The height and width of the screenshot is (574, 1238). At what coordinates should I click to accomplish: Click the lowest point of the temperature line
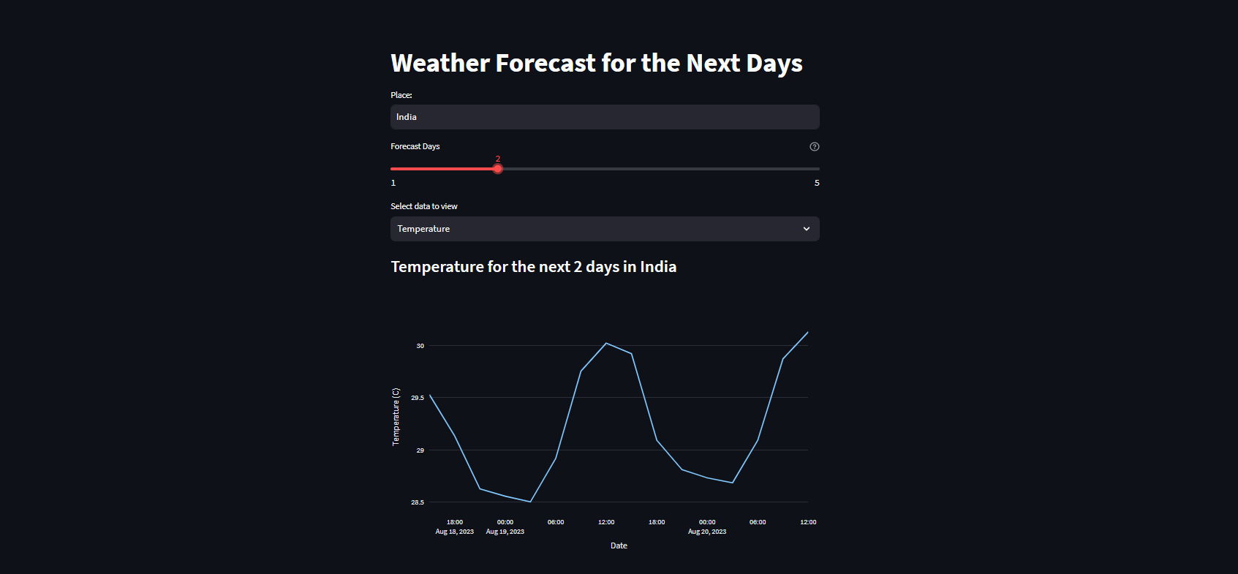pyautogui.click(x=530, y=502)
